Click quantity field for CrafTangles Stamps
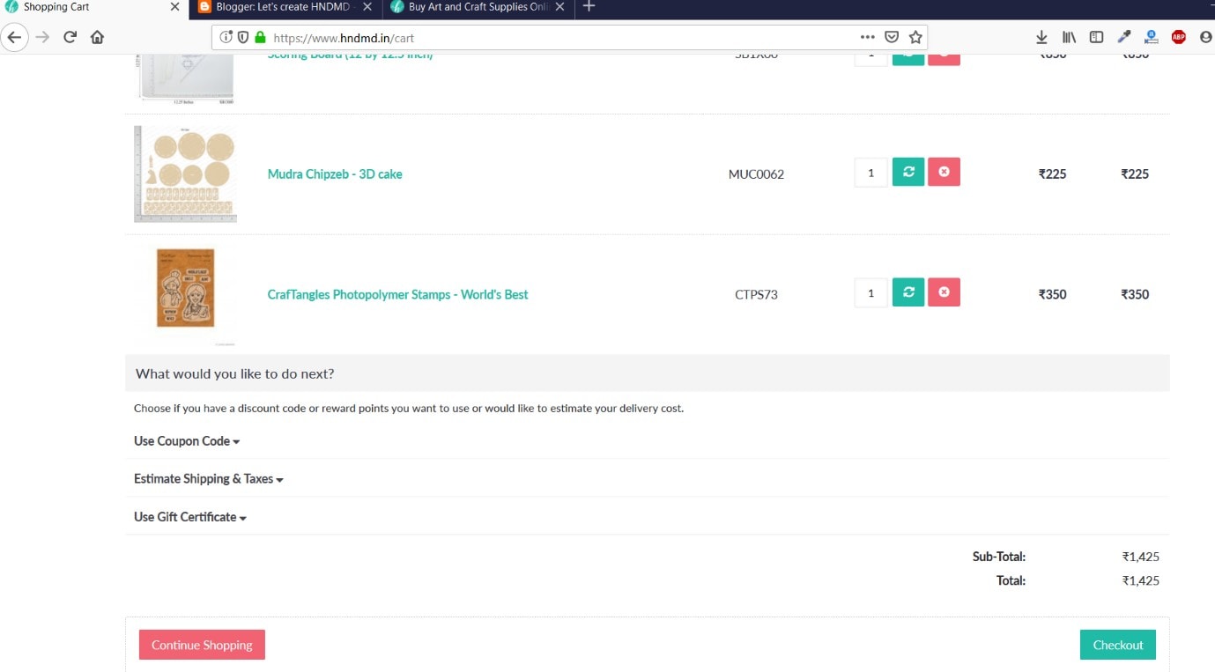Image resolution: width=1215 pixels, height=672 pixels. click(871, 292)
